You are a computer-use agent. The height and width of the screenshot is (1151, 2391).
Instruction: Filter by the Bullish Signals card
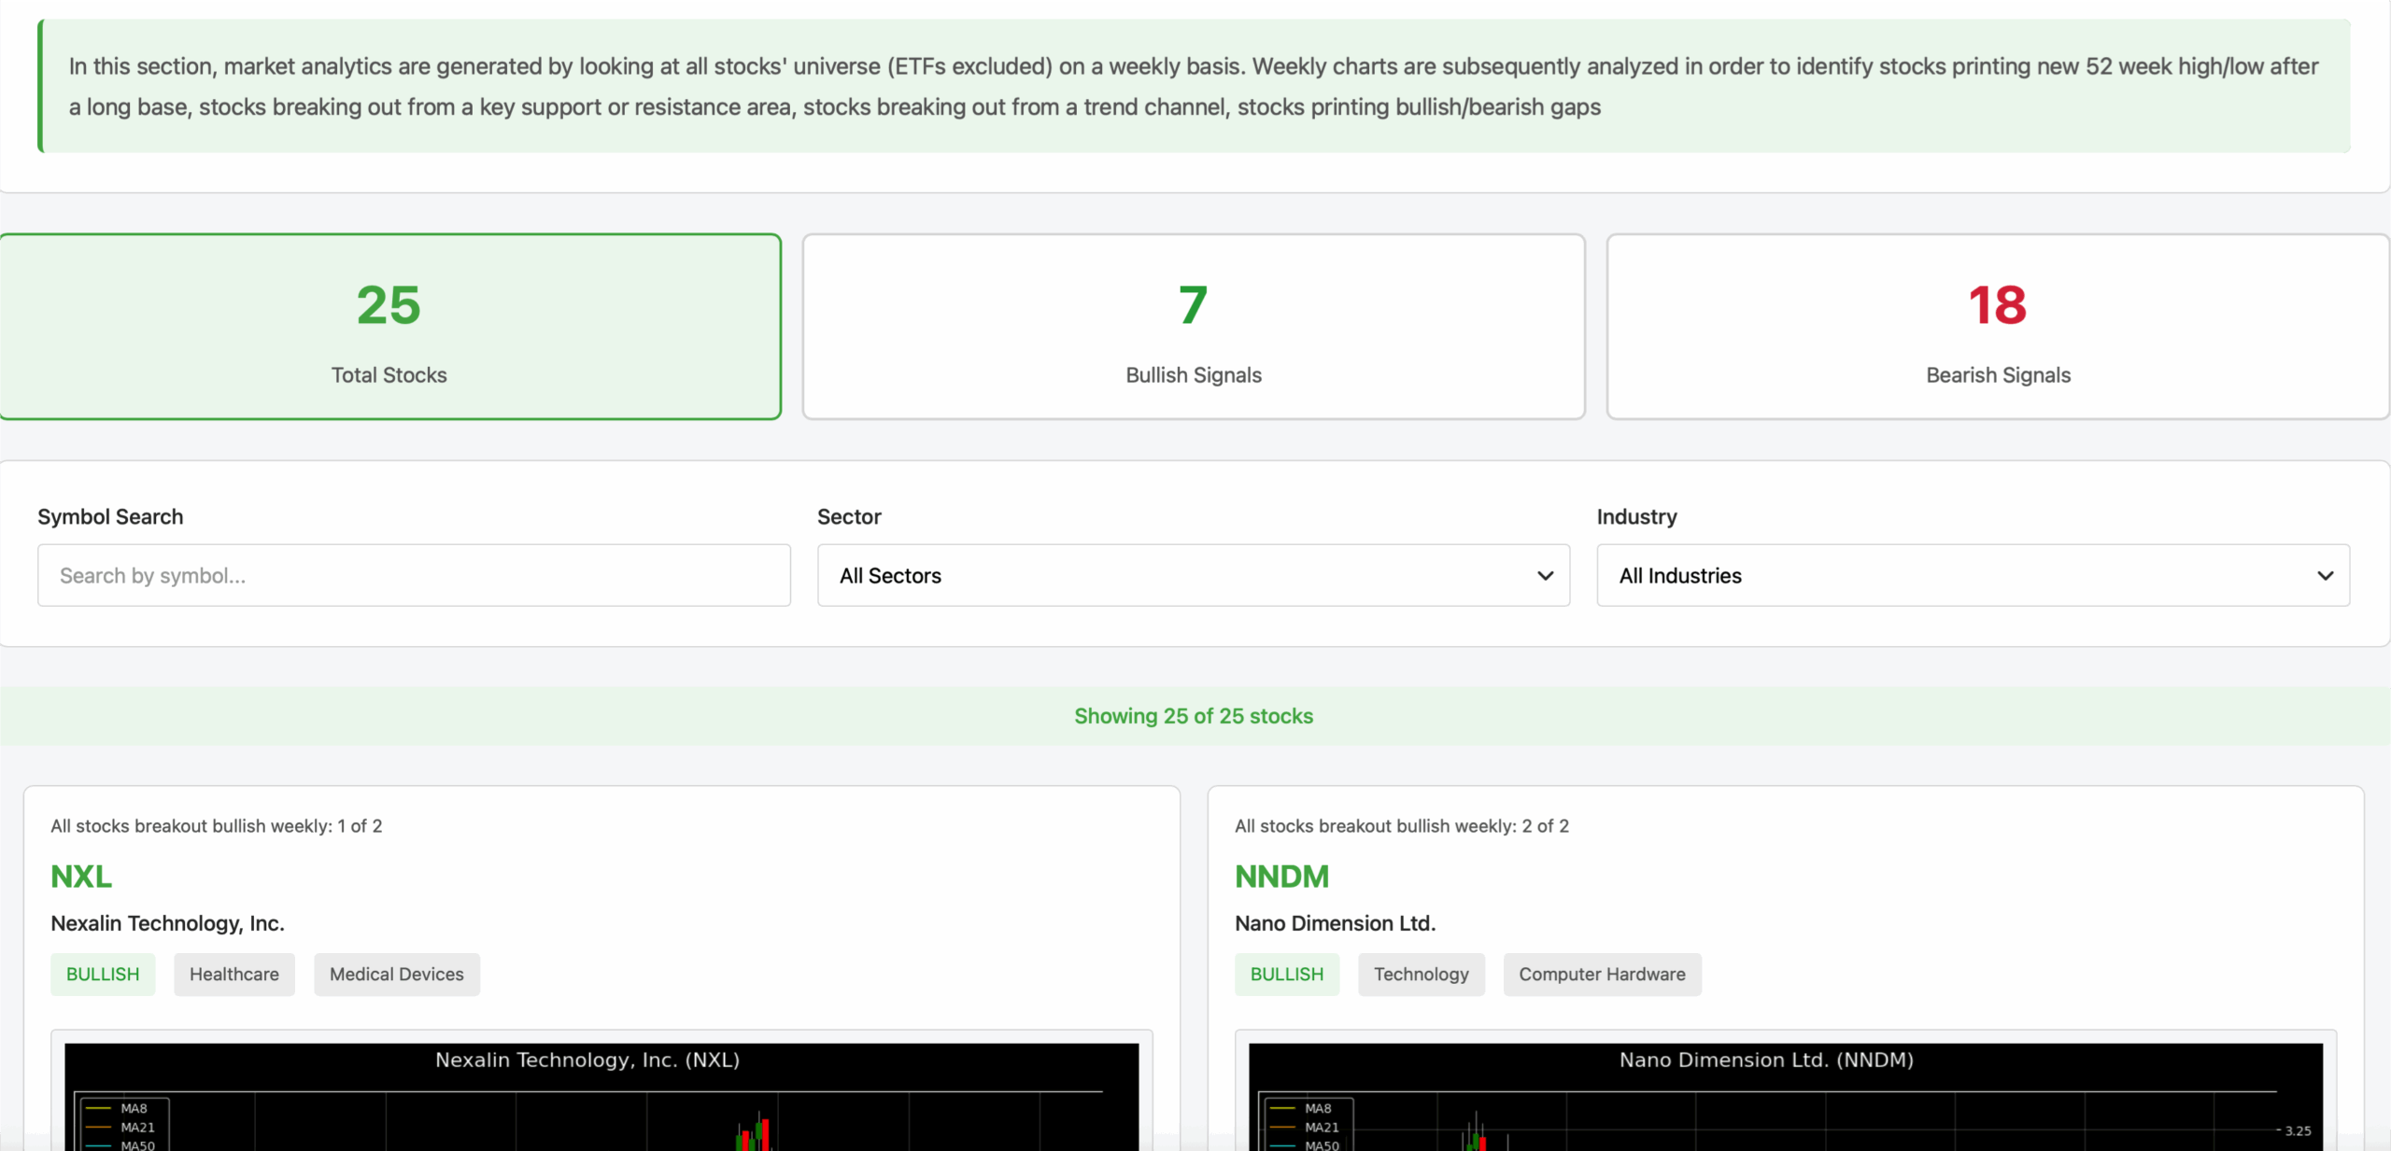tap(1193, 327)
